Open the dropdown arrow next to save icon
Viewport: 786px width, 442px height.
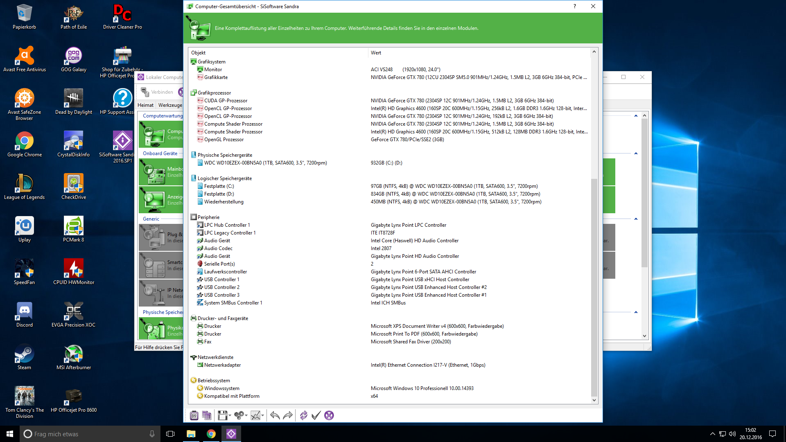230,415
